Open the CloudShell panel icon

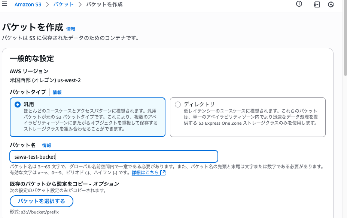coord(317,4)
